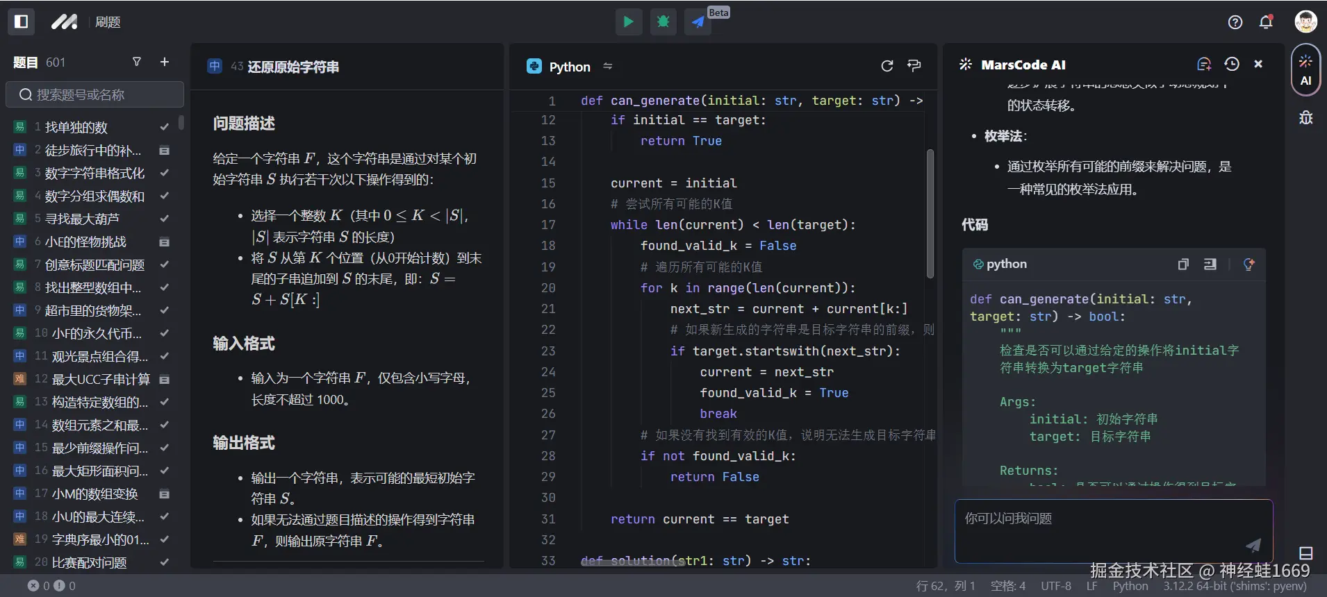Image resolution: width=1327 pixels, height=597 pixels.
Task: Toggle the AI side tab
Action: point(1306,69)
